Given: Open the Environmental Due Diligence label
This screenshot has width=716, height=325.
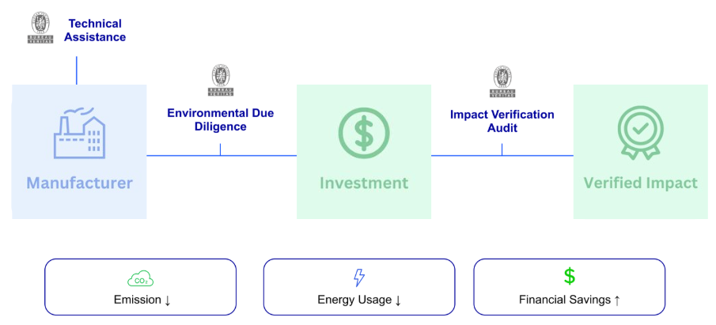Looking at the screenshot, I should (221, 120).
